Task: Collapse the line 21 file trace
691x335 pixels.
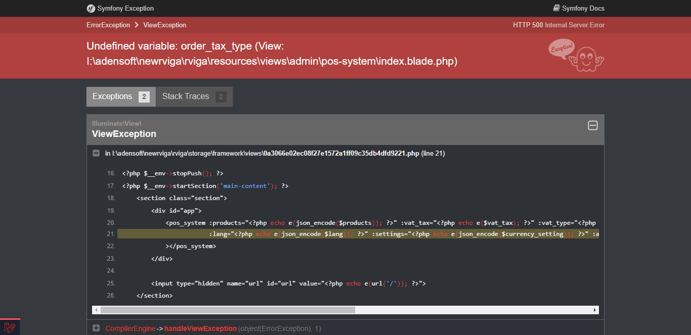Action: click(96, 153)
